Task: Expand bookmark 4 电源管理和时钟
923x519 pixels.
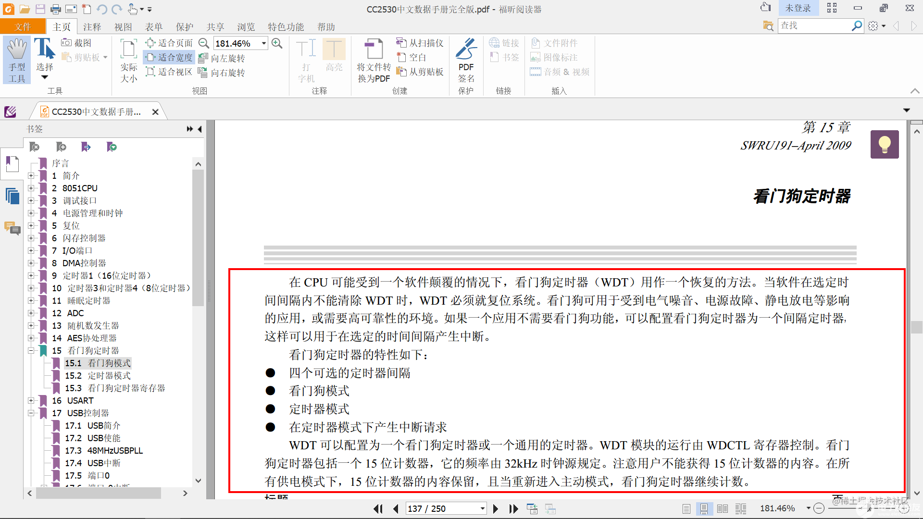Action: 31,213
